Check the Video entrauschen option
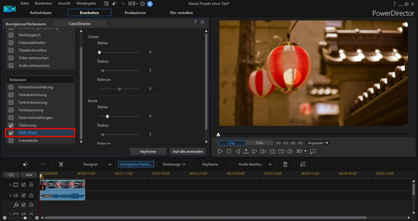This screenshot has width=418, height=221. [x=11, y=58]
